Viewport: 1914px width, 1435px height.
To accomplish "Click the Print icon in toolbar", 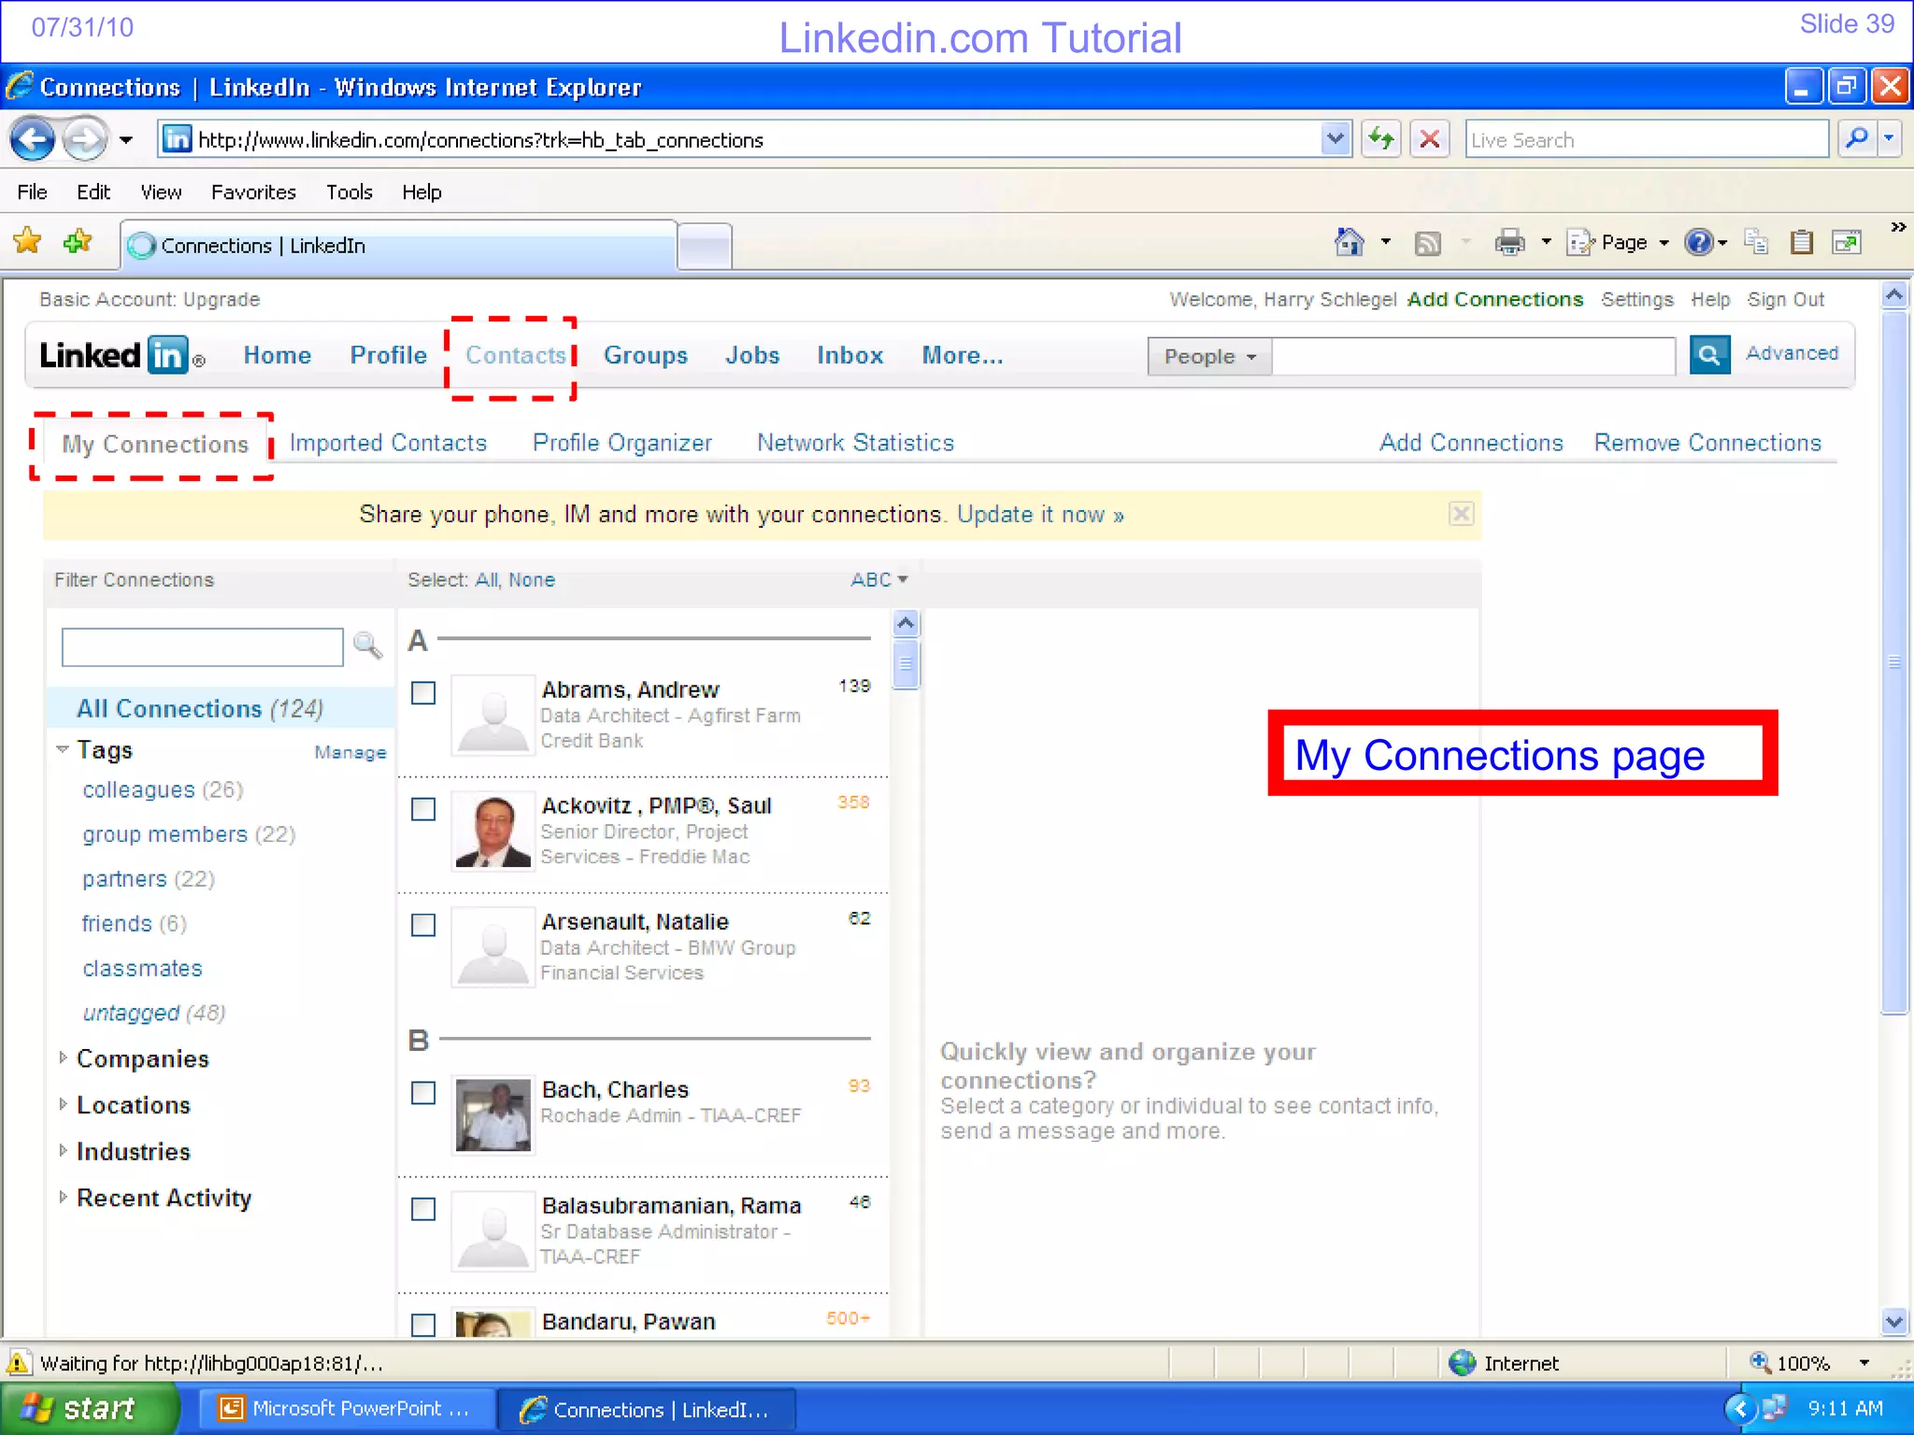I will (x=1508, y=243).
